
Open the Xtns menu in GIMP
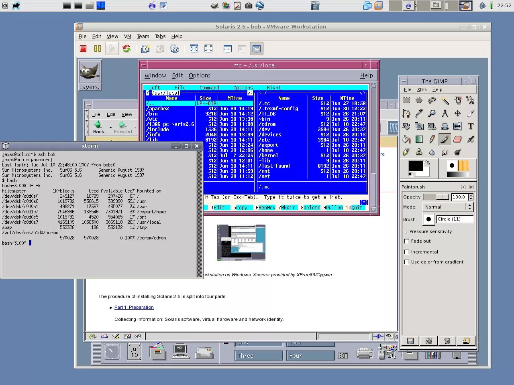click(422, 89)
